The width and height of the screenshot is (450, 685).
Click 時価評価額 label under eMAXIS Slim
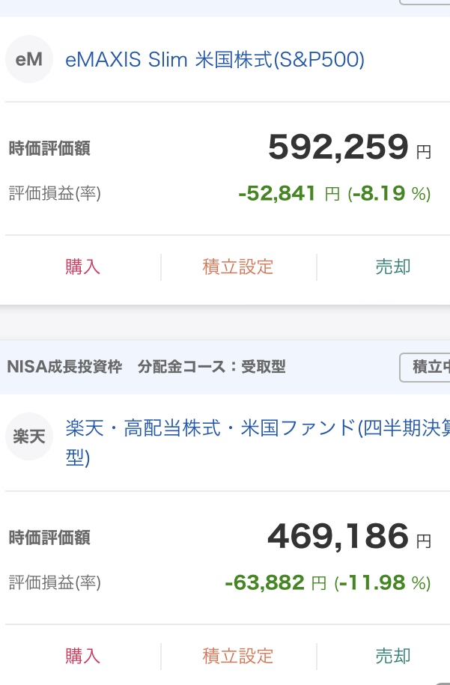[x=49, y=148]
